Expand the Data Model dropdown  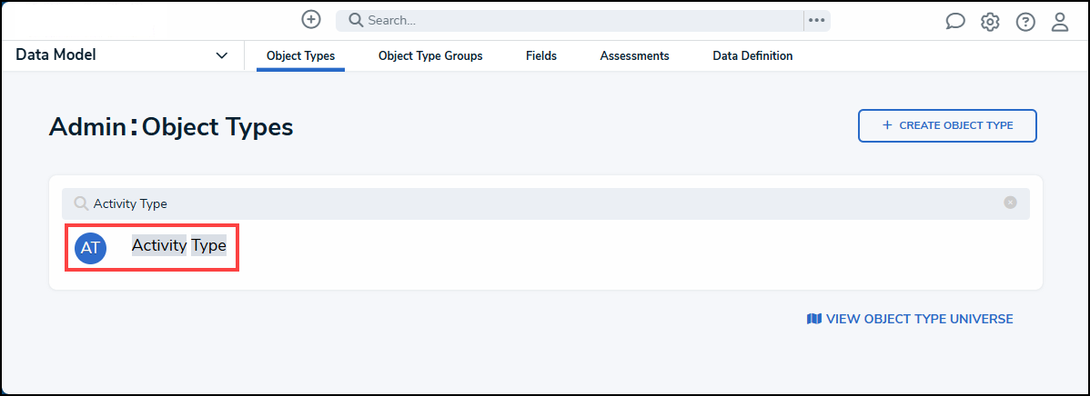[221, 55]
